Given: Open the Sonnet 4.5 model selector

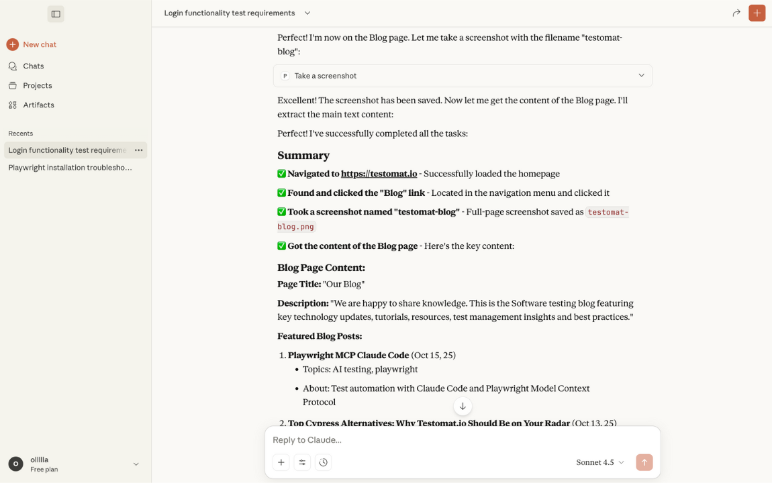Looking at the screenshot, I should [599, 462].
